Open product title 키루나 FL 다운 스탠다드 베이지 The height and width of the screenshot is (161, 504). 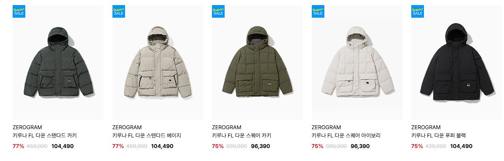pos(147,136)
